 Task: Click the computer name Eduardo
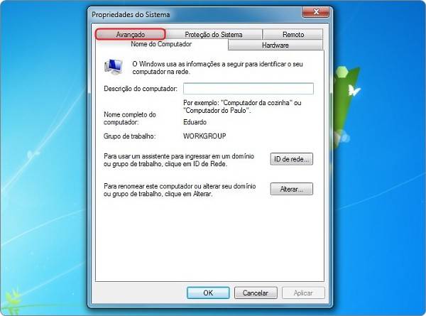195,122
